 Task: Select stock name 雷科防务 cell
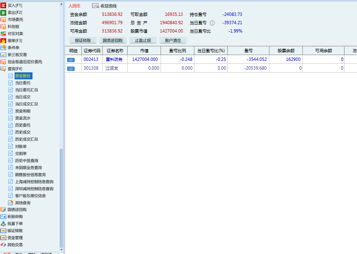click(115, 59)
